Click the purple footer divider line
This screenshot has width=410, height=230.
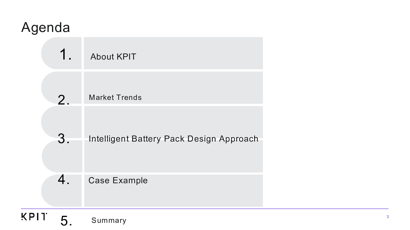204,209
